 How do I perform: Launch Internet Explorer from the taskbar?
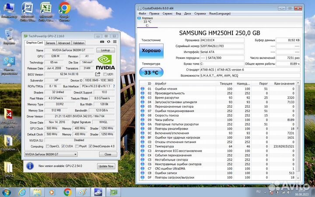22,192
